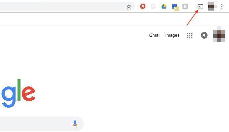The height and width of the screenshot is (132, 229).
Task: Click the Google logo
Action: (x=18, y=93)
